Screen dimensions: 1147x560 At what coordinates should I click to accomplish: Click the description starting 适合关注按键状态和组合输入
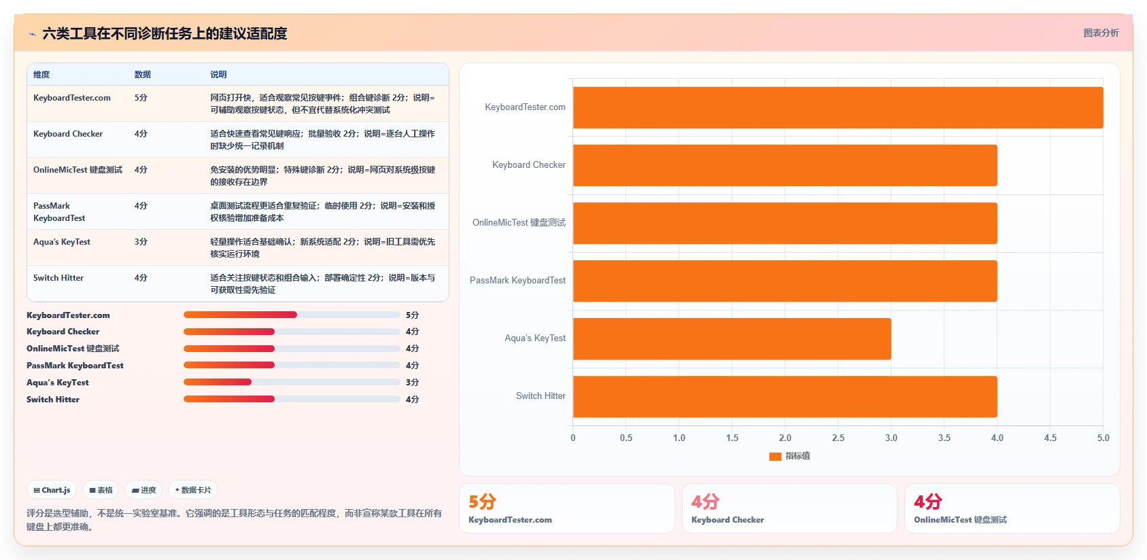[323, 284]
